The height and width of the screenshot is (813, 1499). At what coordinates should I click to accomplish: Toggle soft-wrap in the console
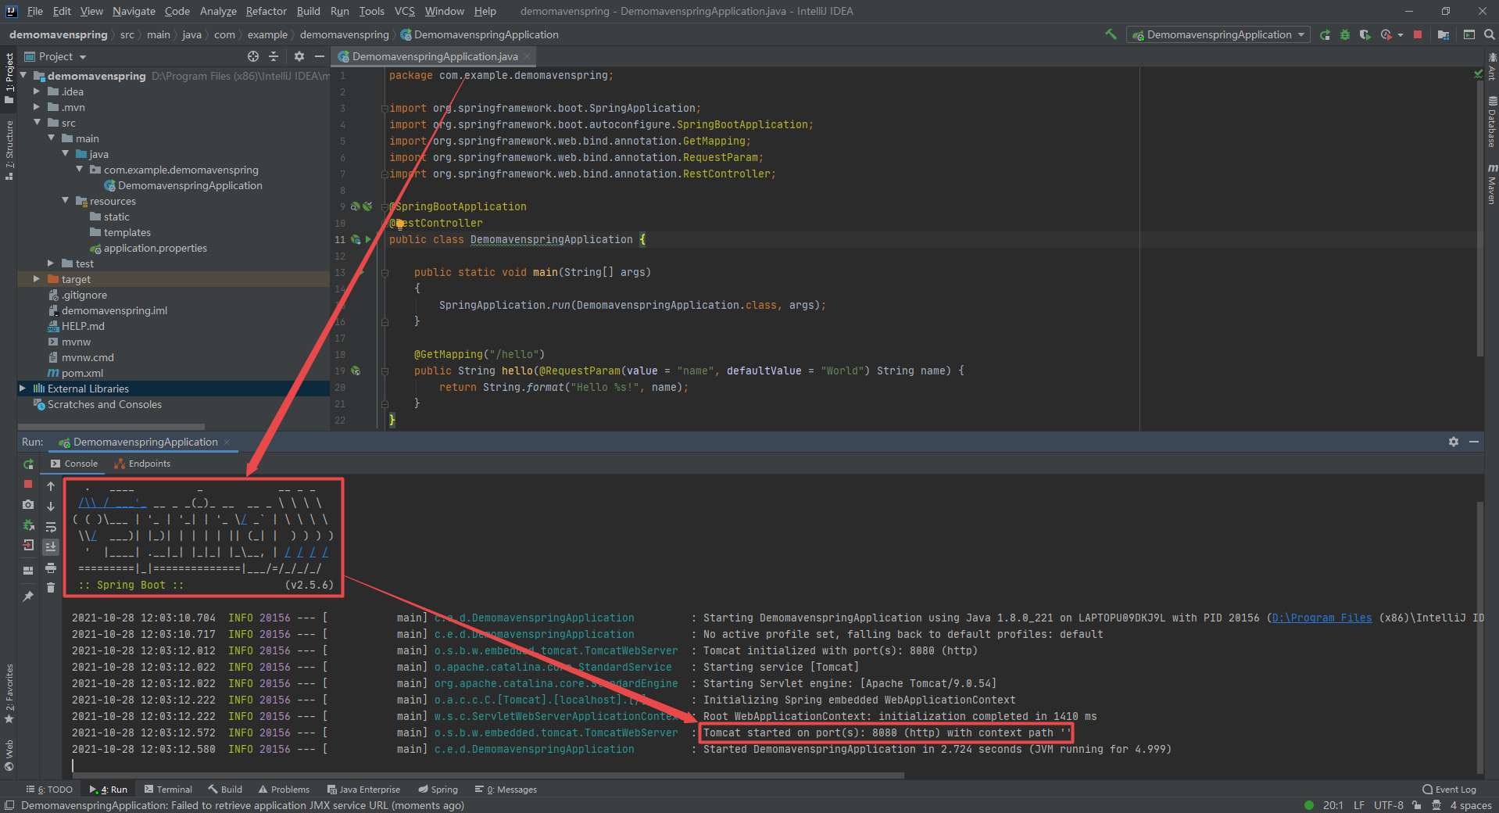tap(51, 527)
